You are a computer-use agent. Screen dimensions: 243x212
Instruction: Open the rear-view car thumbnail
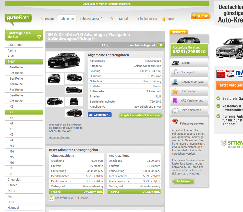pos(74,102)
